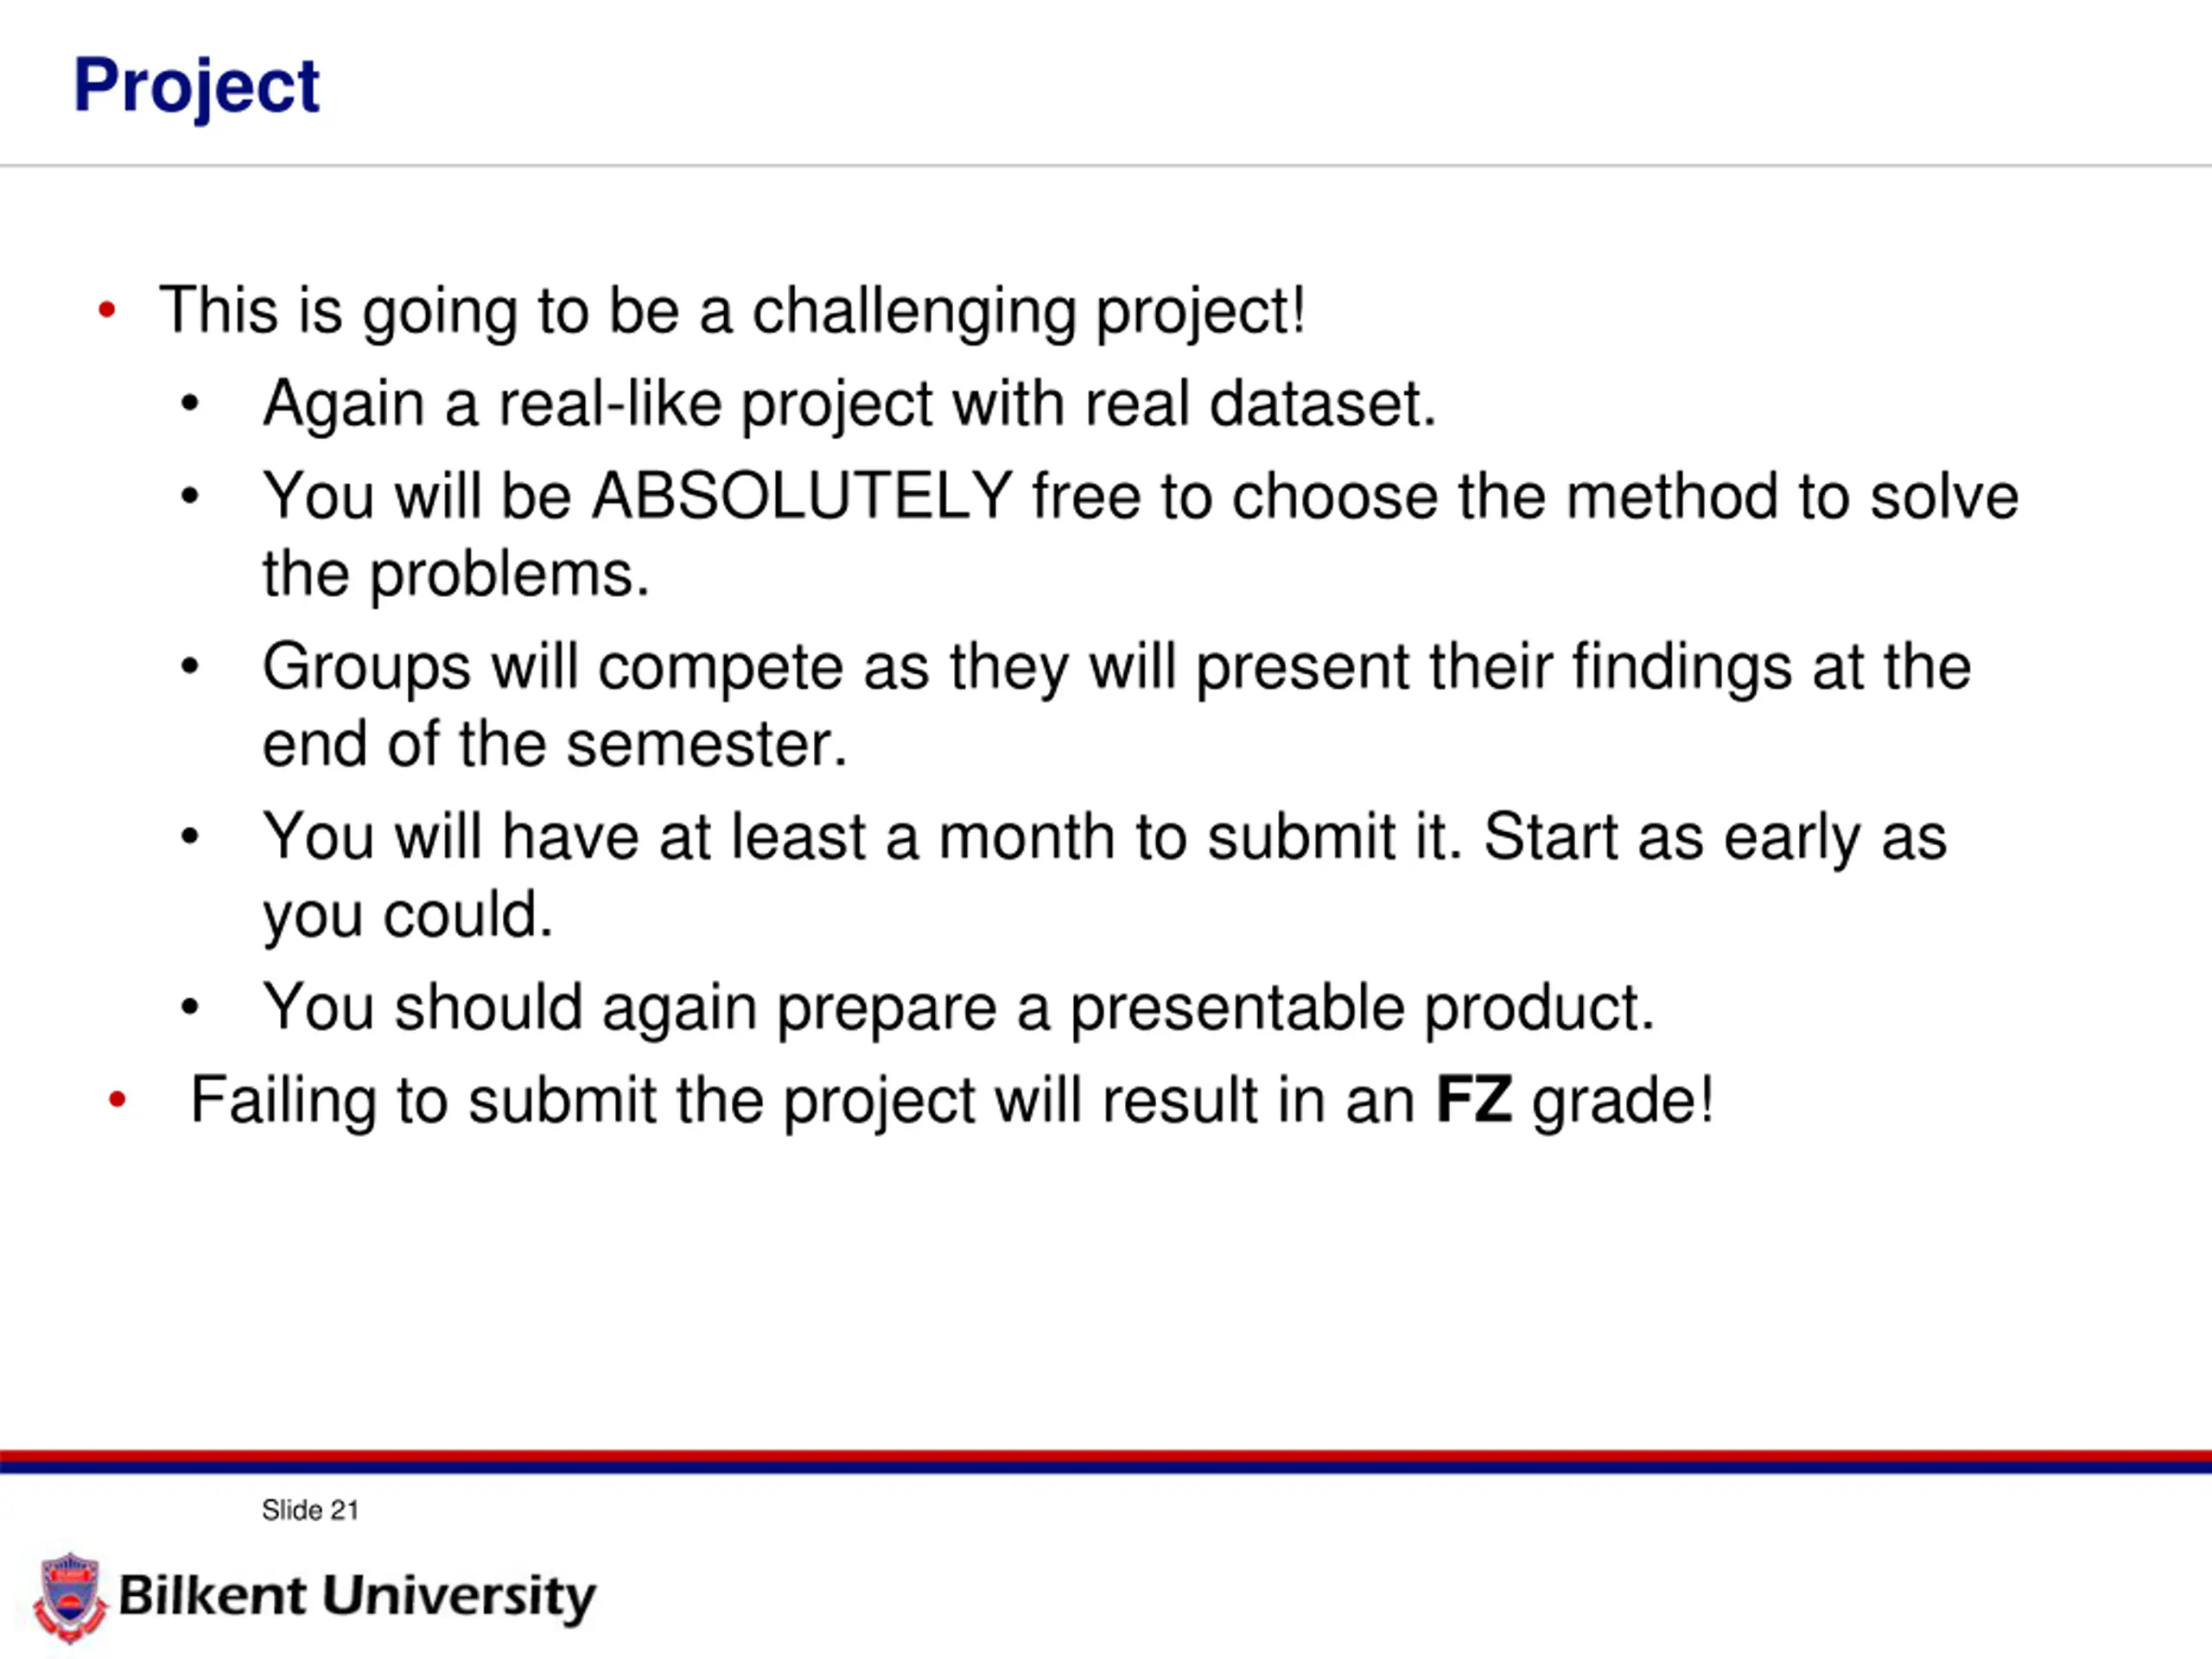Click the line 'Again a real-like project with real dataset.'
The image size is (2212, 1659).
850,405
